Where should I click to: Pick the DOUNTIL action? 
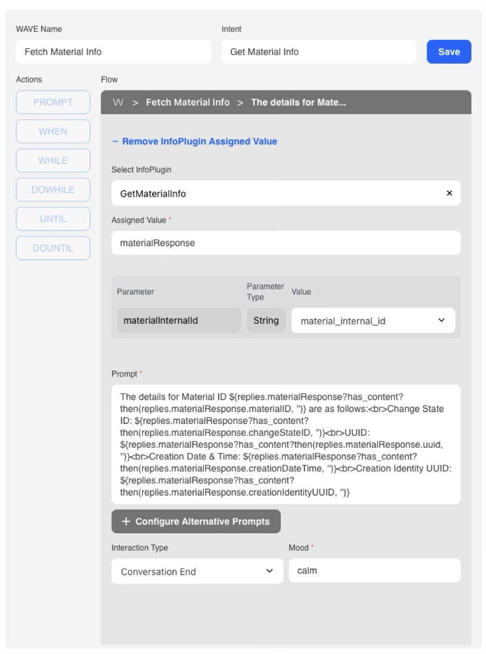[x=53, y=248]
